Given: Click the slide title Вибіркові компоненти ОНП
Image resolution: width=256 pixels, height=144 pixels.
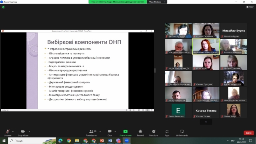Looking at the screenshot, I should click(84, 42).
